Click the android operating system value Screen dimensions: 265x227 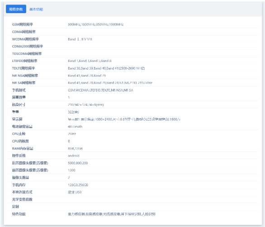pyautogui.click(x=74, y=156)
